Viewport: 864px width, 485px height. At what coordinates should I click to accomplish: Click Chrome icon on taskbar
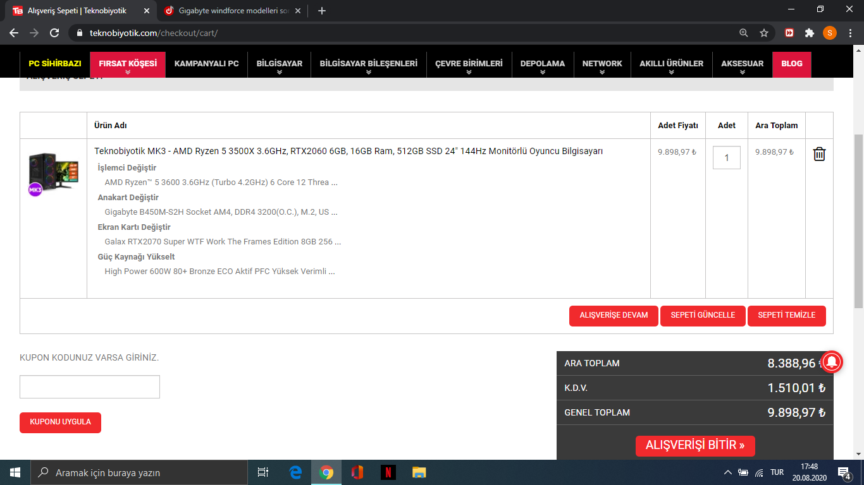click(x=326, y=472)
